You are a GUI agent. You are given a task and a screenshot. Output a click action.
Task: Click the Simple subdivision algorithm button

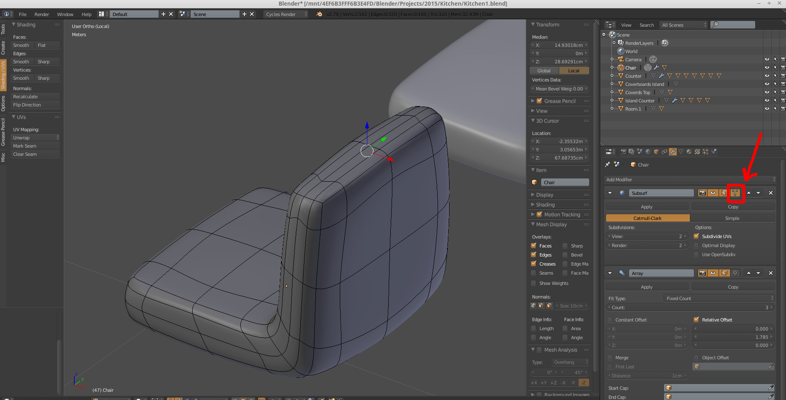tap(732, 218)
